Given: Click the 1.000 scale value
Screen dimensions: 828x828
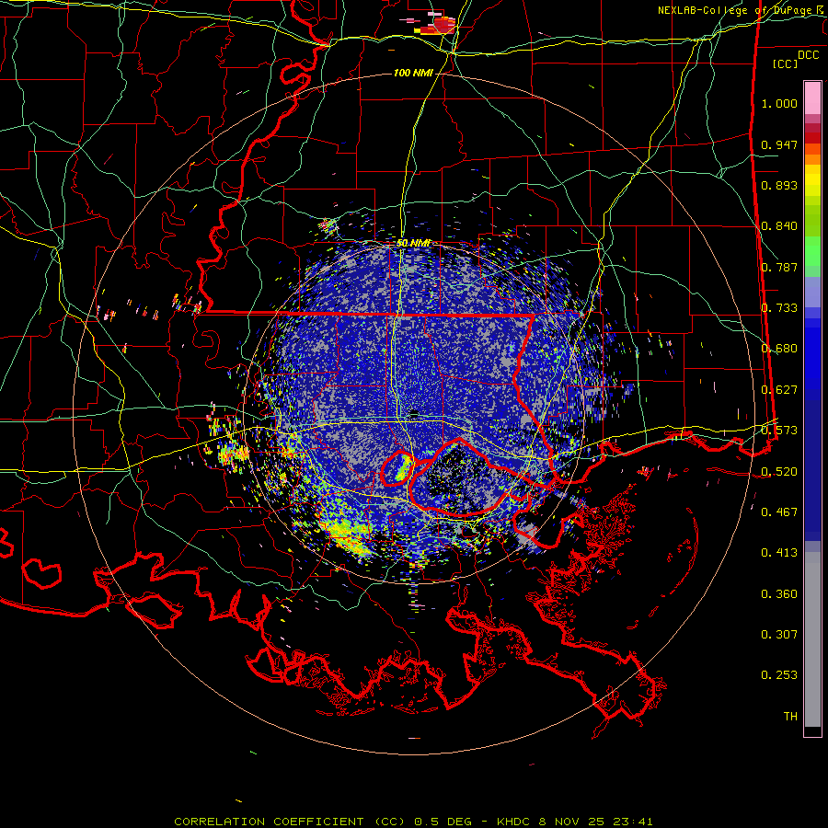Looking at the screenshot, I should (x=779, y=103).
